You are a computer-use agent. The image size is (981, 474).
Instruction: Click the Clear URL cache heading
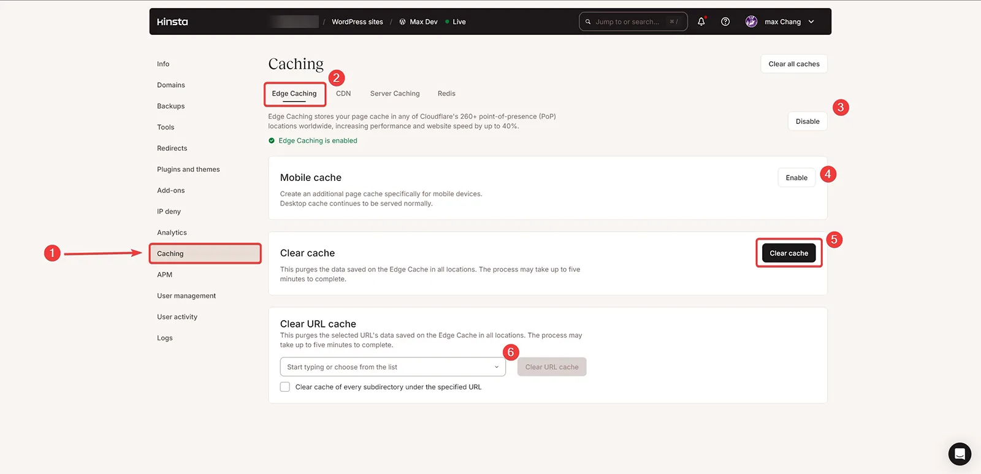click(x=318, y=324)
